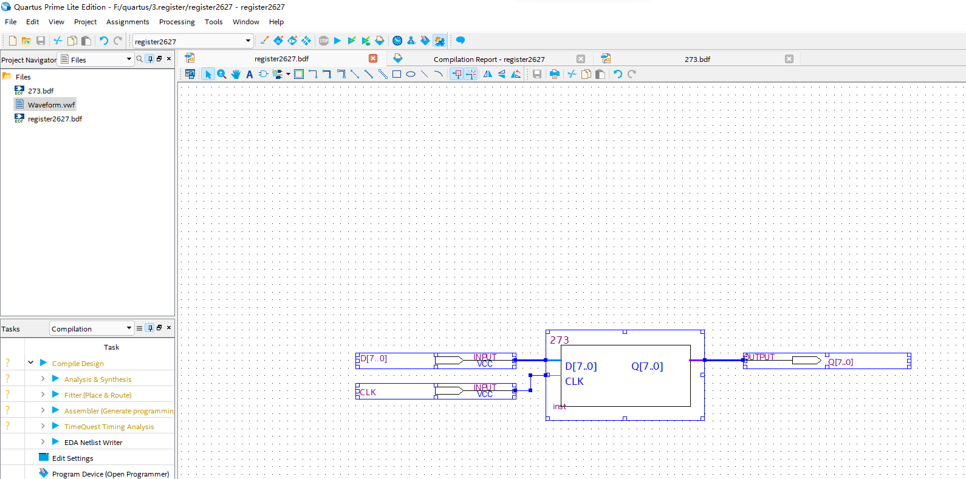Click the Flip Horizontal icon
This screenshot has height=479, width=966.
[x=488, y=74]
